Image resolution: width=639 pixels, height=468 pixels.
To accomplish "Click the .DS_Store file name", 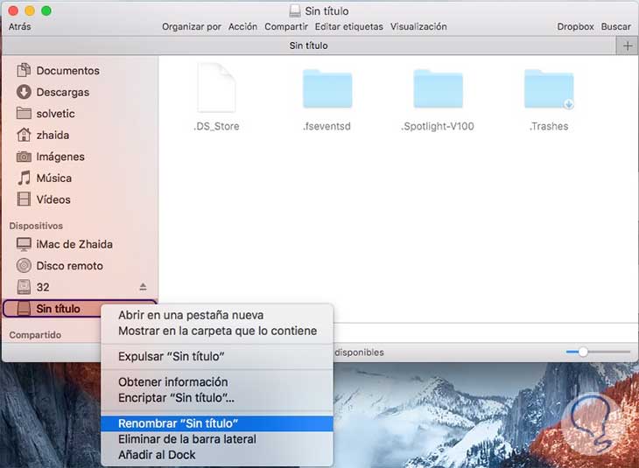I will pyautogui.click(x=216, y=126).
